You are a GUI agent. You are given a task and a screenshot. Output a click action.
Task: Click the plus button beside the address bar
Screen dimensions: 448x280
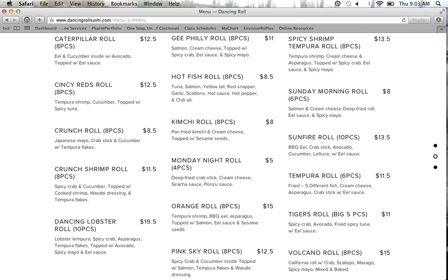(x=39, y=20)
